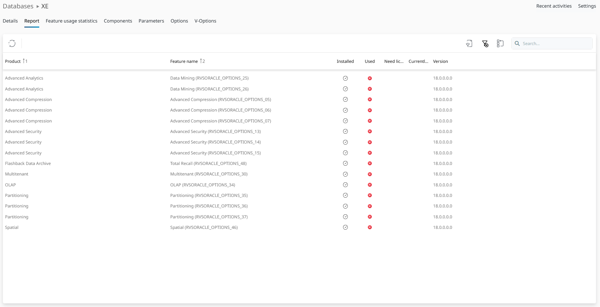Open the V-Options tab
The width and height of the screenshot is (600, 307).
(205, 21)
